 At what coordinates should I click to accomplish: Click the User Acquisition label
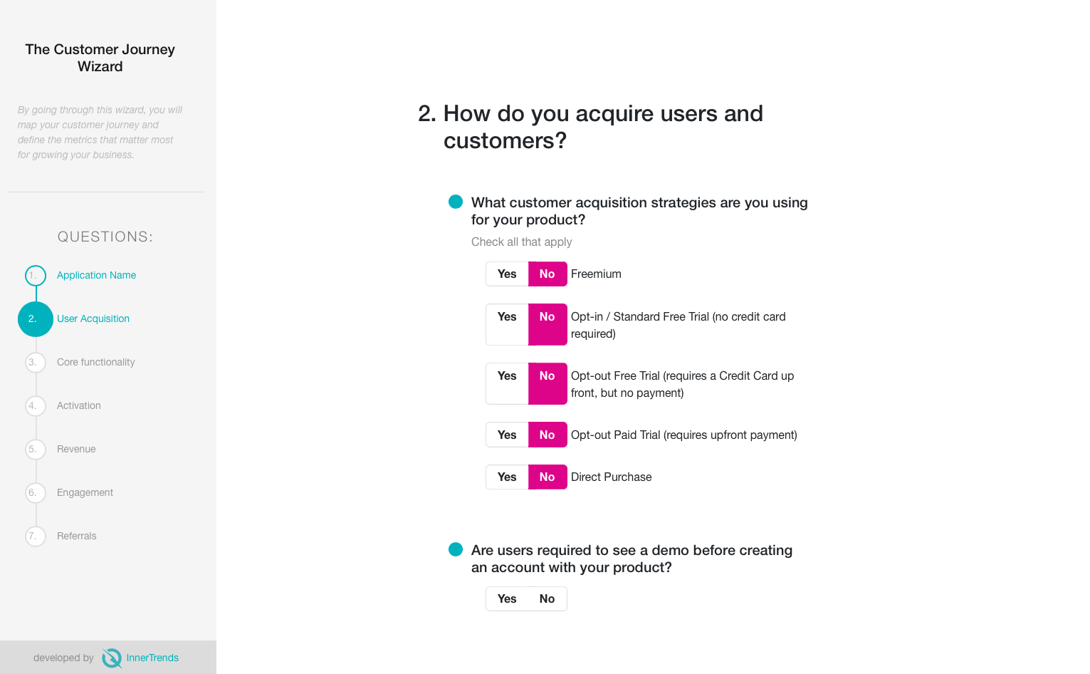pos(93,318)
